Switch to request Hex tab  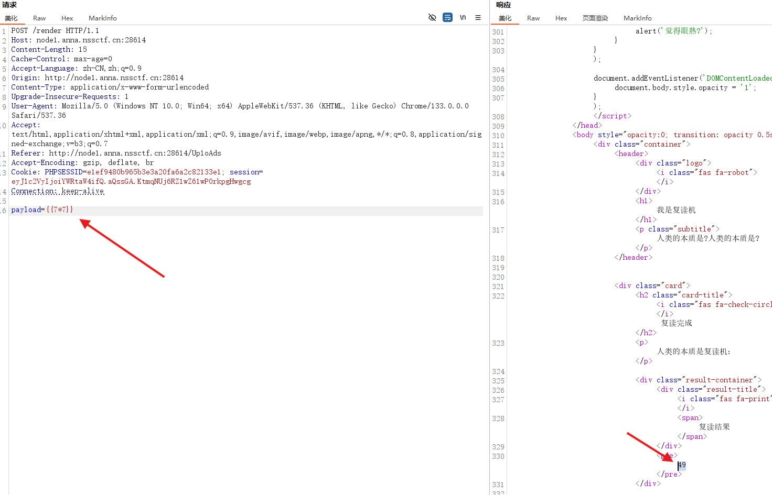coord(67,18)
